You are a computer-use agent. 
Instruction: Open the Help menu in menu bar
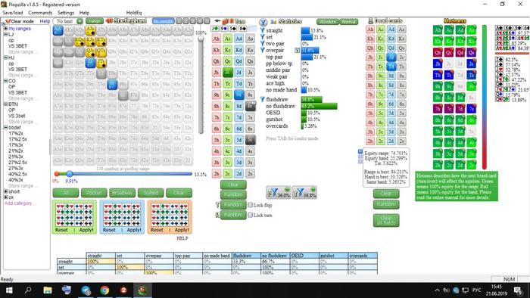click(x=84, y=13)
